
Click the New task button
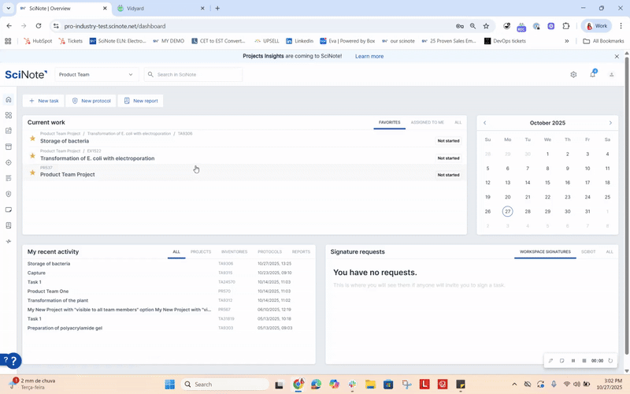43,101
